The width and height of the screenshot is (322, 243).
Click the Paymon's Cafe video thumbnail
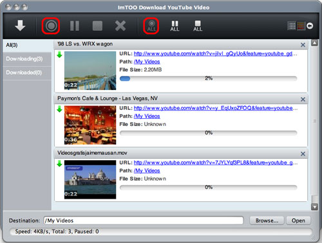(x=90, y=125)
